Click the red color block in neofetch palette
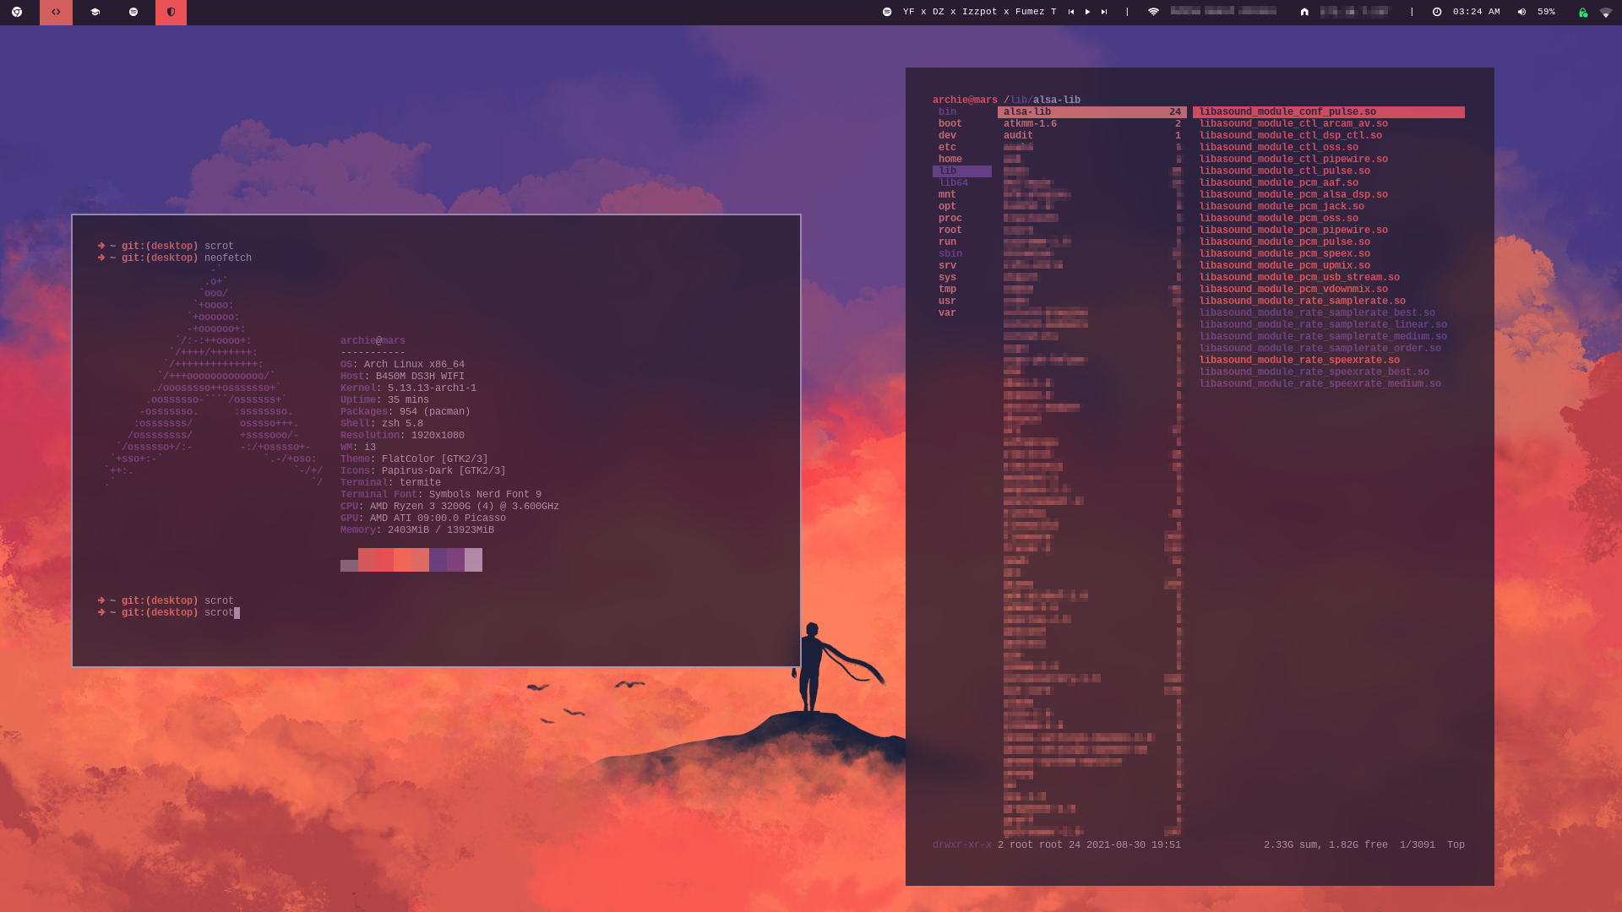The width and height of the screenshot is (1622, 912). coord(384,560)
